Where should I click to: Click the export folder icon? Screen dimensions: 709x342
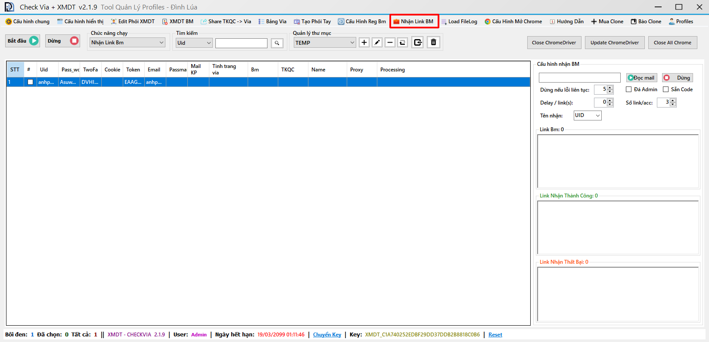pyautogui.click(x=417, y=43)
